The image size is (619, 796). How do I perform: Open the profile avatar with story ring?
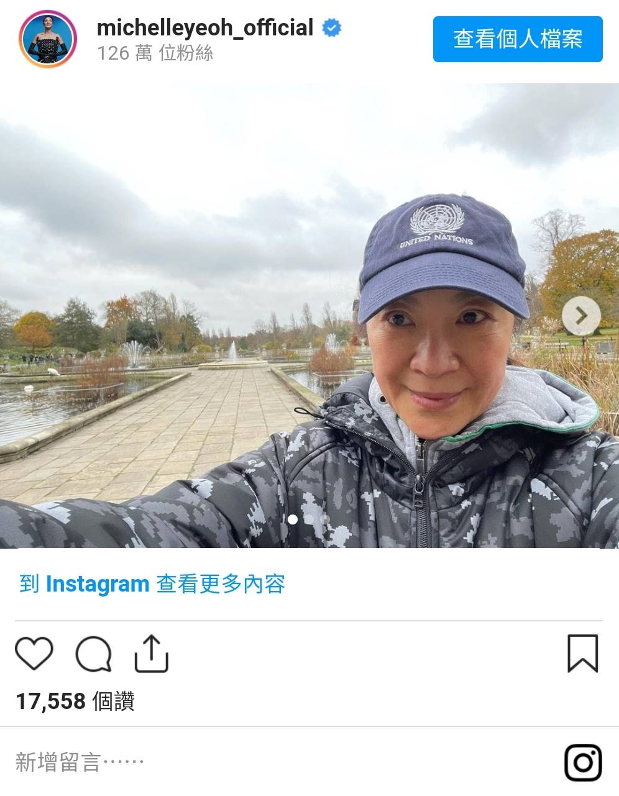[x=48, y=39]
